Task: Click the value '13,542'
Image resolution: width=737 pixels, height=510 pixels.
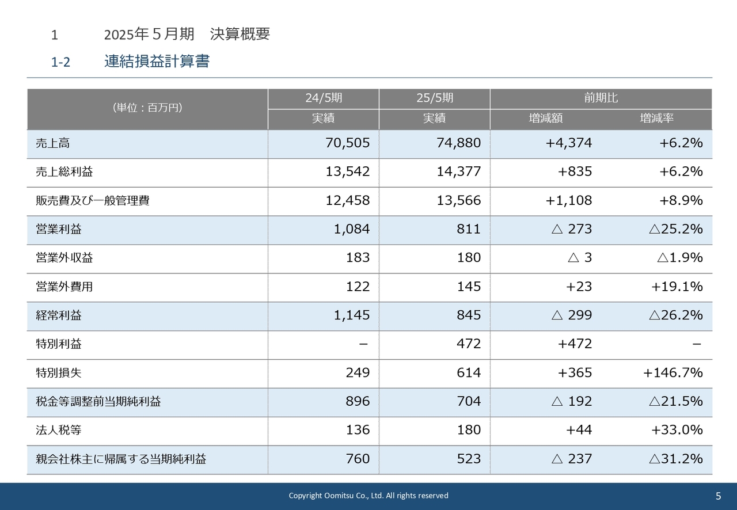Action: point(348,172)
